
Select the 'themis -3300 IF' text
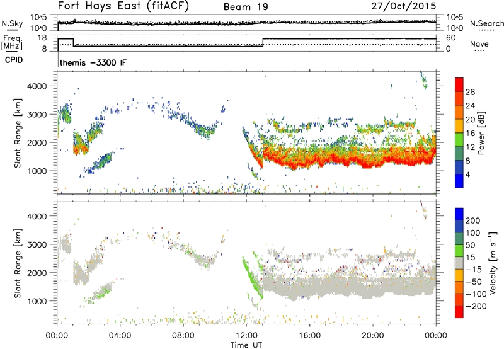point(93,62)
